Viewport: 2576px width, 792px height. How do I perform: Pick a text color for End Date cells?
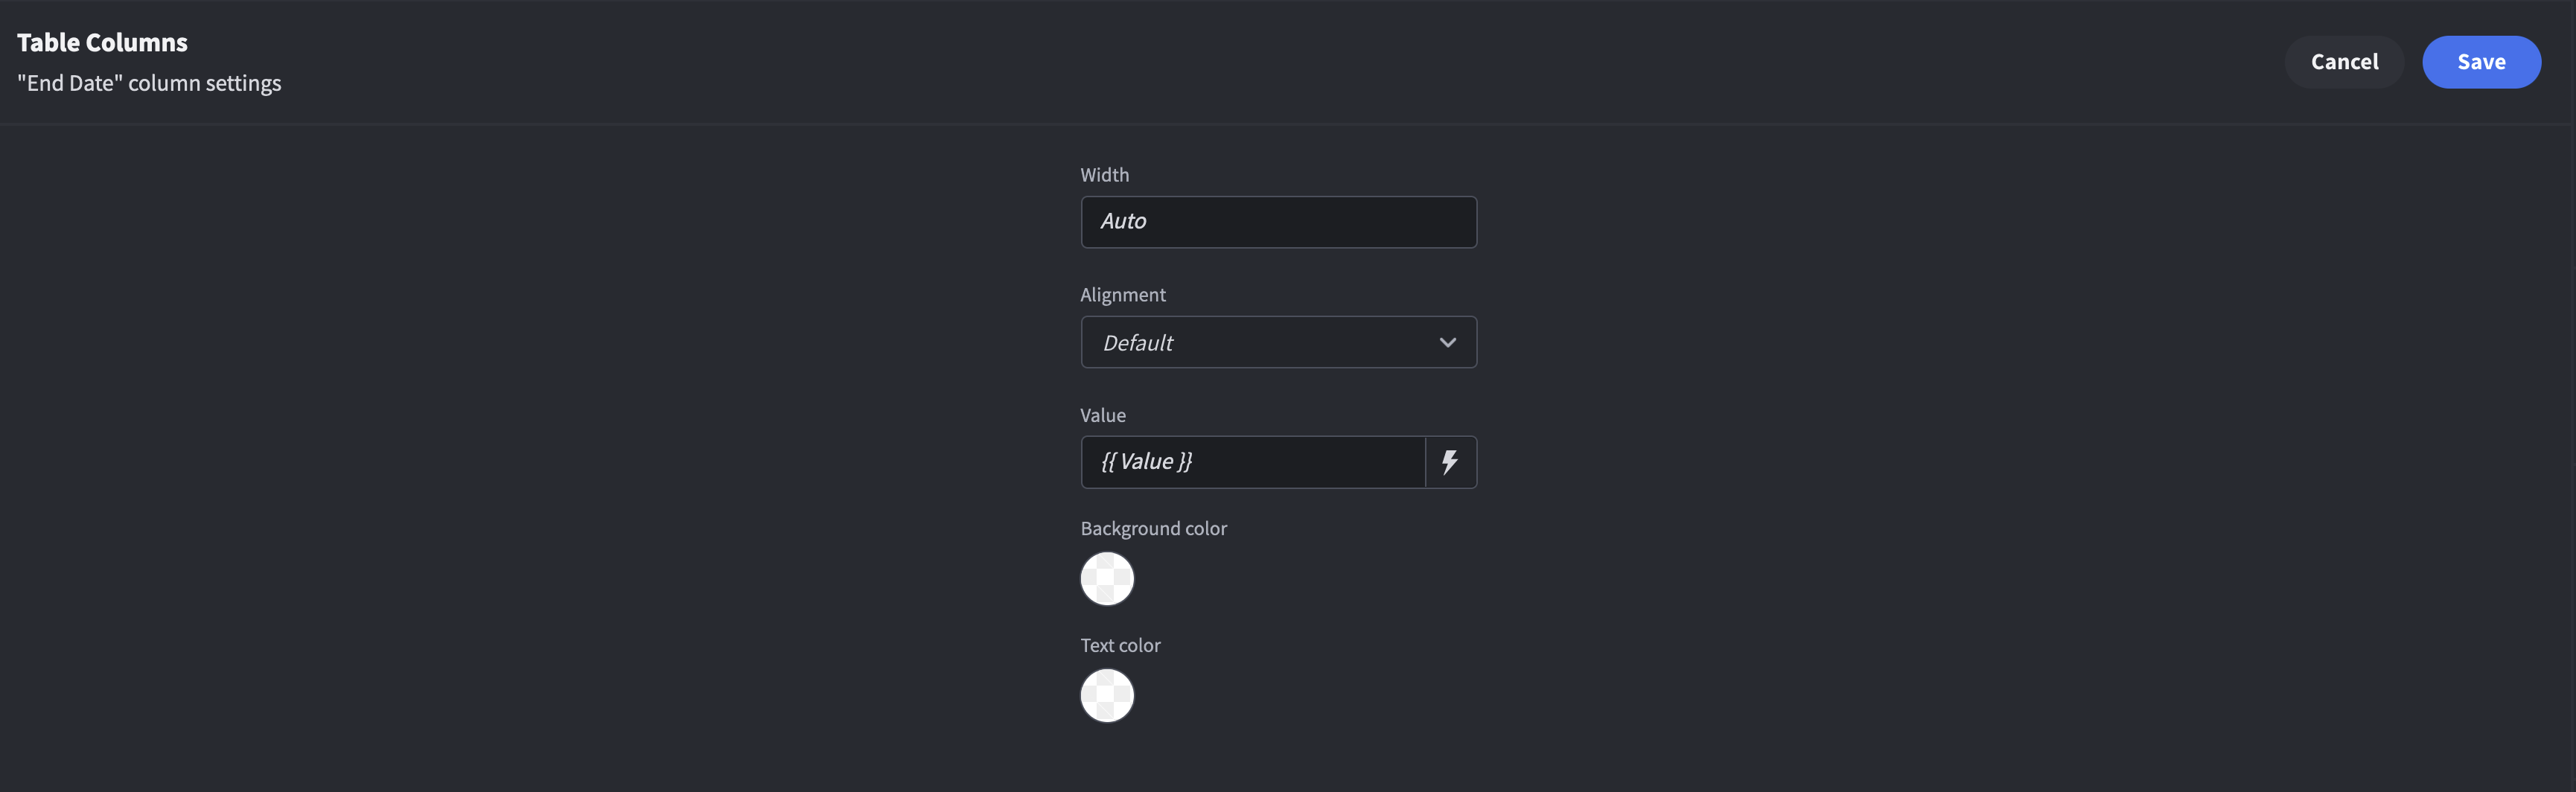click(x=1107, y=695)
